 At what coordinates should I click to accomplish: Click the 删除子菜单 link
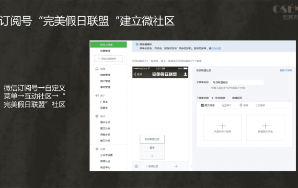coord(286,70)
